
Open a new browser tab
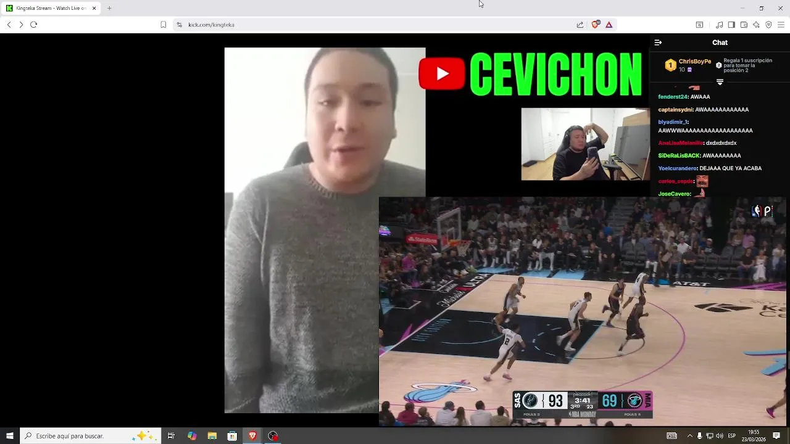tap(109, 8)
